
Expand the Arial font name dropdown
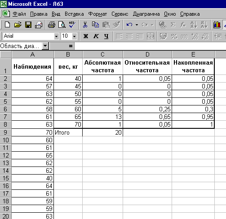[x=56, y=36]
